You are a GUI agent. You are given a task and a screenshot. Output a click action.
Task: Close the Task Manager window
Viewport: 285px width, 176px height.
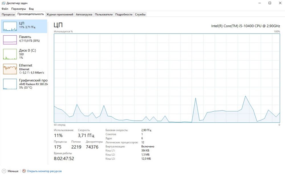coord(280,3)
